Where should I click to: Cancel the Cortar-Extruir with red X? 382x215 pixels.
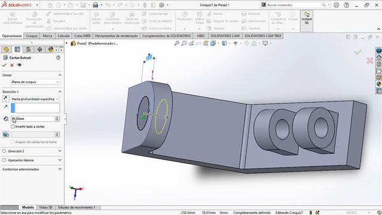pos(12,65)
